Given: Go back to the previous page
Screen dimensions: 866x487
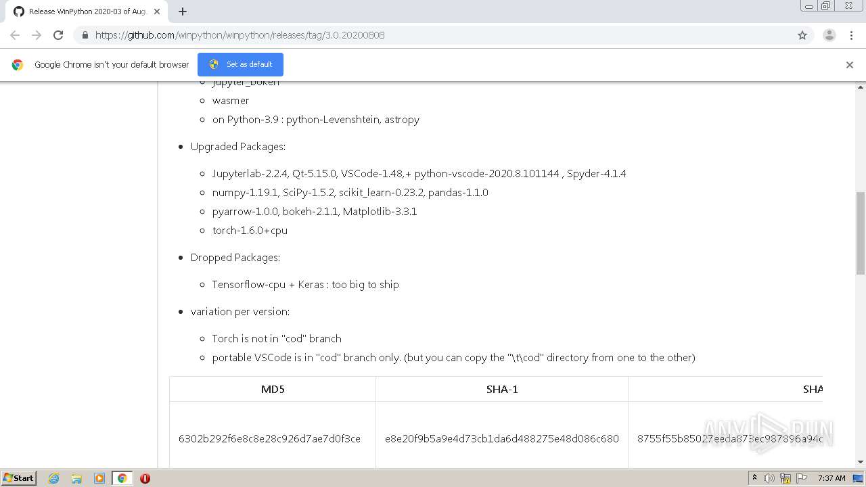Looking at the screenshot, I should click(x=15, y=35).
